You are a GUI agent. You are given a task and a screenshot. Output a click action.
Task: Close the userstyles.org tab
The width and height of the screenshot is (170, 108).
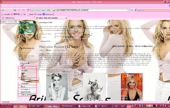coord(33,18)
